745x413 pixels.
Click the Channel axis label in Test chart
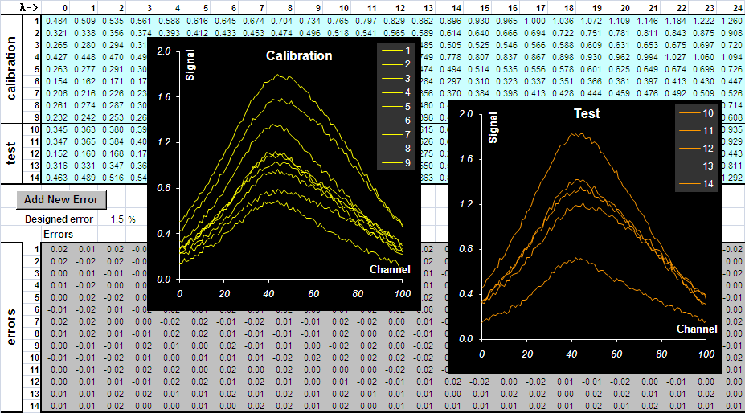coord(697,329)
